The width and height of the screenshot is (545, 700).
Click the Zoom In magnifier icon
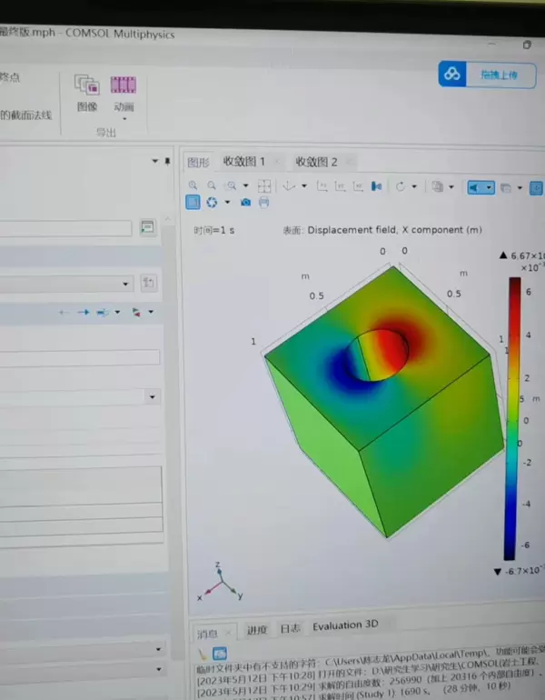pyautogui.click(x=193, y=185)
